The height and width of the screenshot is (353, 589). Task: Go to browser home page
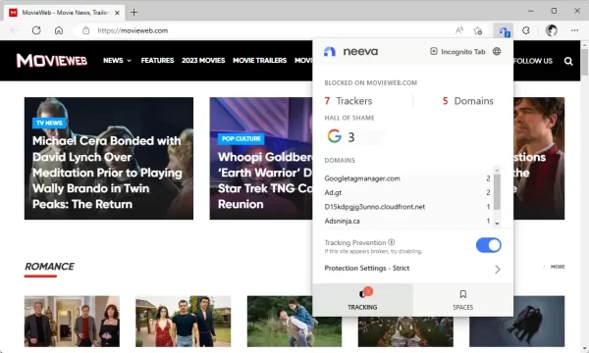coord(59,30)
